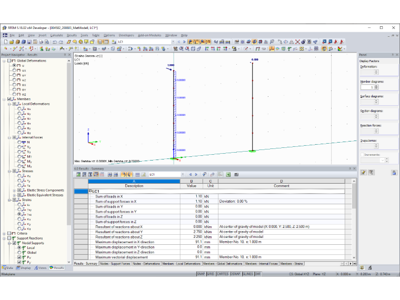400x300 pixels.
Task: Select the Global nodal supports radio button
Action: coord(19,252)
